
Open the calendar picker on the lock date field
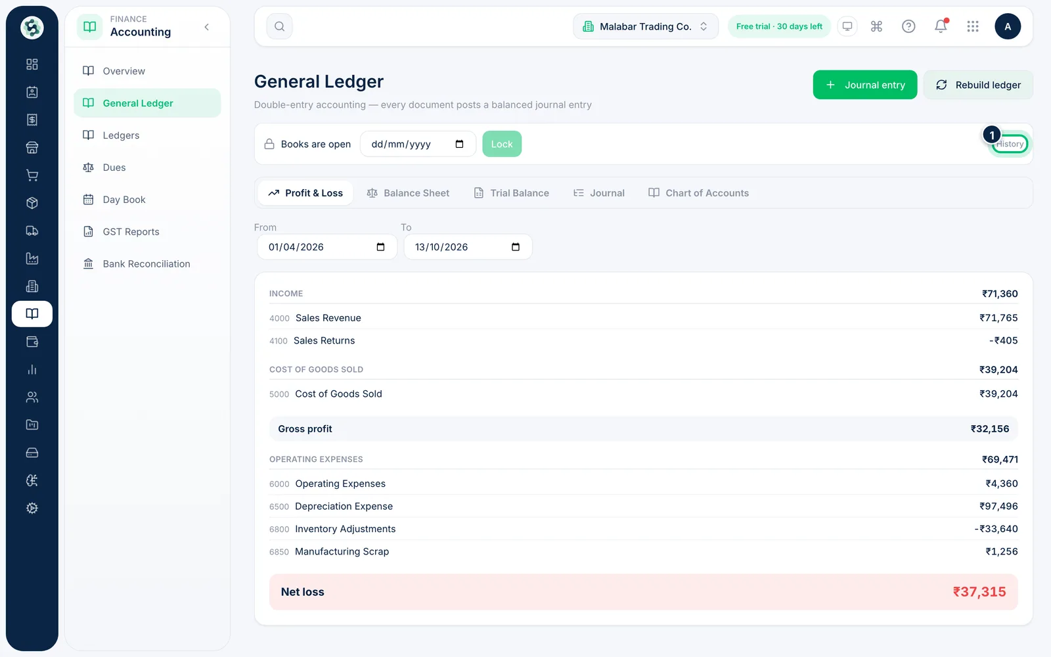[x=459, y=144]
